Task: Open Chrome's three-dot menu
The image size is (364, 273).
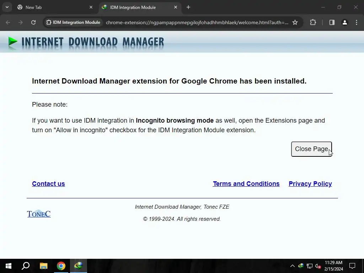Action: (357, 22)
